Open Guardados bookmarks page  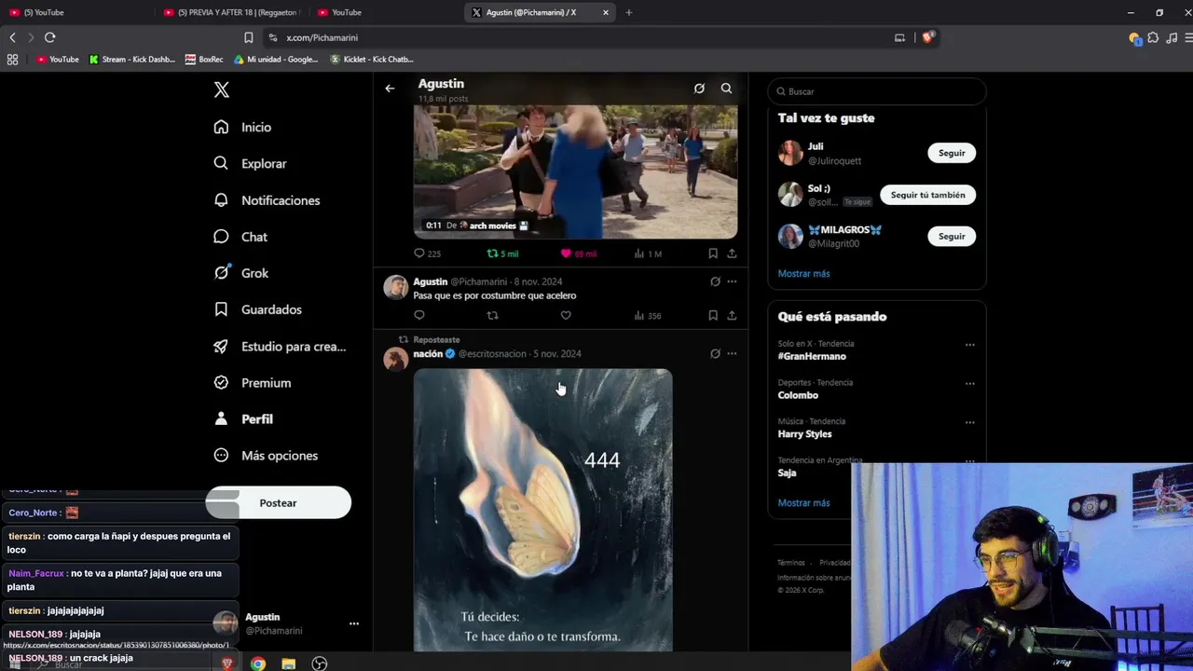coord(257,309)
